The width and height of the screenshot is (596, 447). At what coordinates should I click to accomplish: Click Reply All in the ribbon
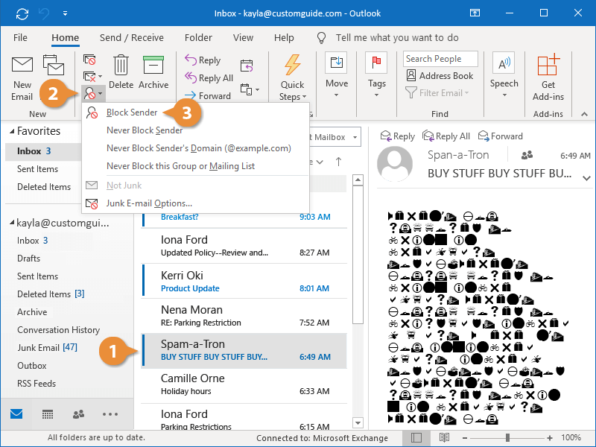pos(209,78)
